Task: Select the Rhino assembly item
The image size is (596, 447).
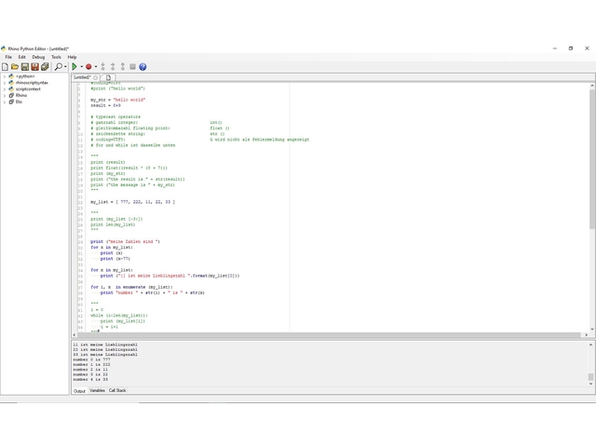Action: pyautogui.click(x=21, y=96)
